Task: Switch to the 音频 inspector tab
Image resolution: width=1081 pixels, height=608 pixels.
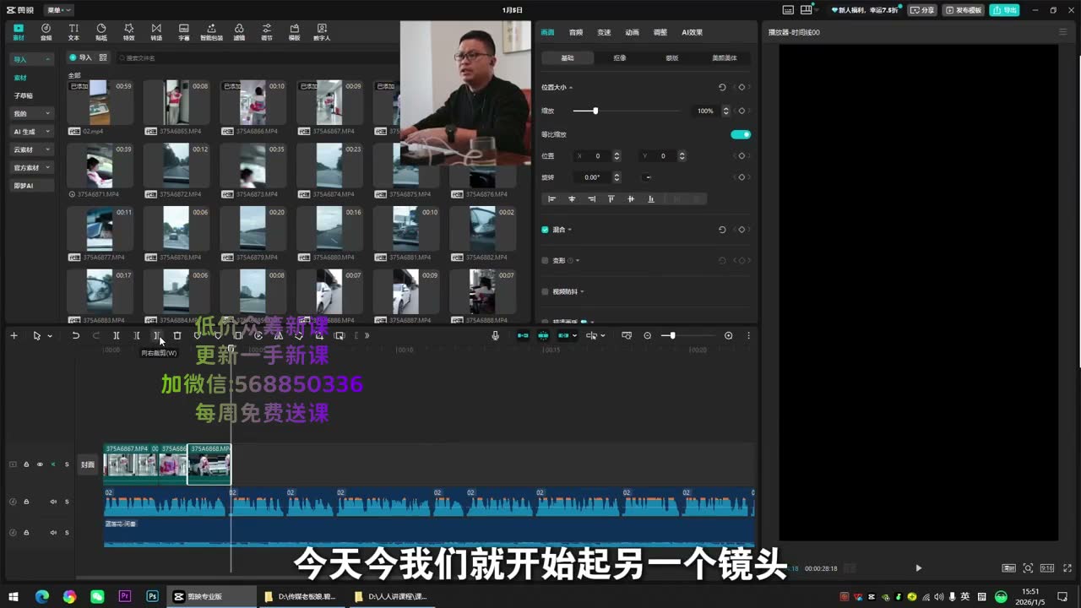Action: coord(576,32)
